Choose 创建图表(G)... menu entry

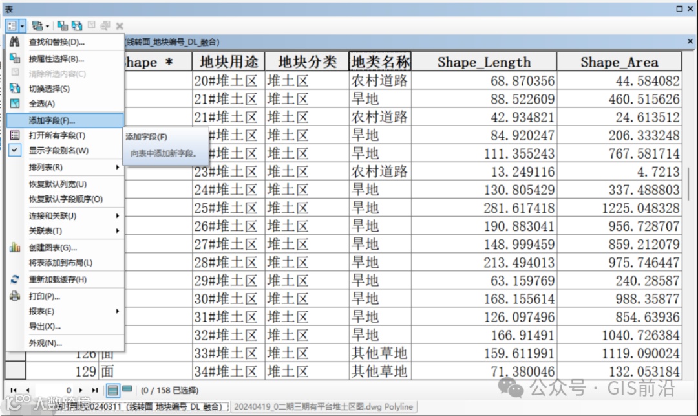click(x=65, y=248)
